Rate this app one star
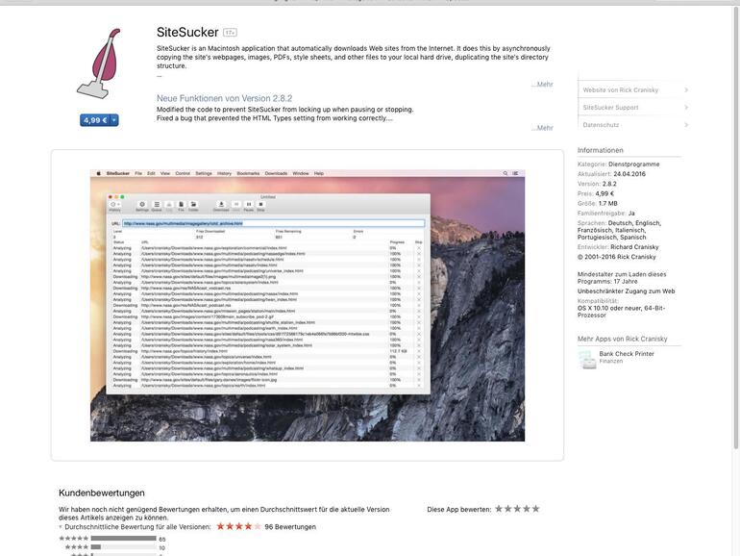 tap(499, 509)
